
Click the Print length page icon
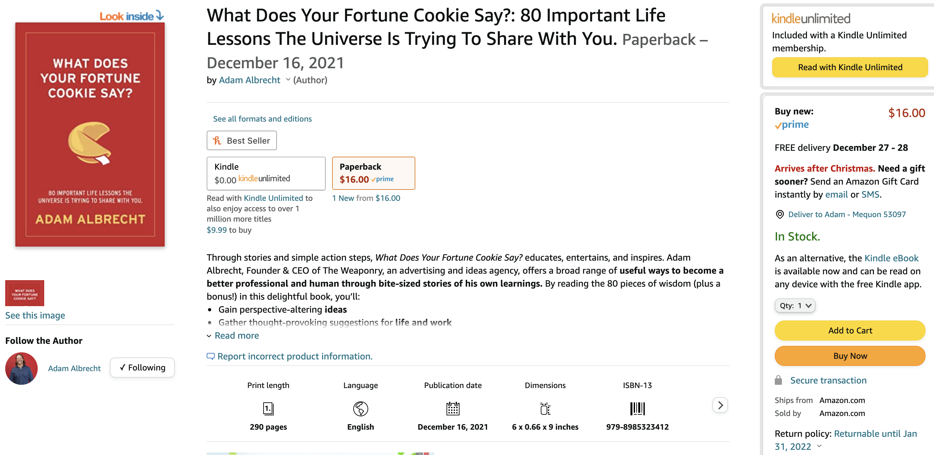268,409
